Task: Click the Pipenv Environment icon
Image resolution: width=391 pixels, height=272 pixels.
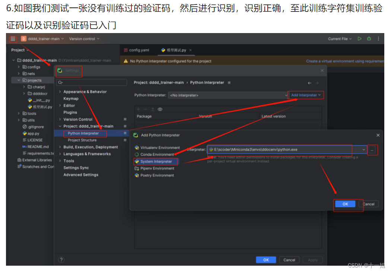Action: [x=137, y=168]
